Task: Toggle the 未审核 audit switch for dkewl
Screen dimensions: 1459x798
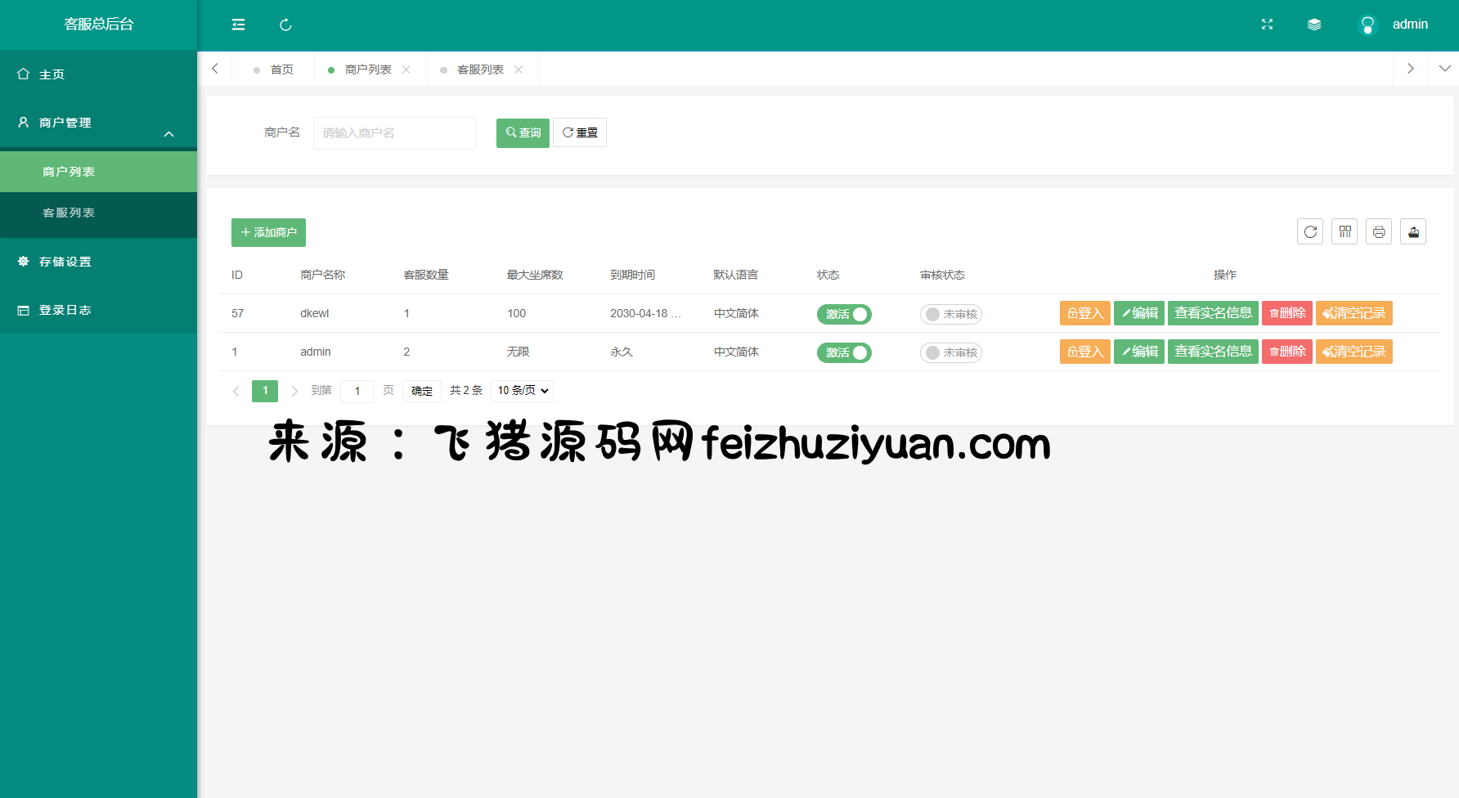Action: 950,314
